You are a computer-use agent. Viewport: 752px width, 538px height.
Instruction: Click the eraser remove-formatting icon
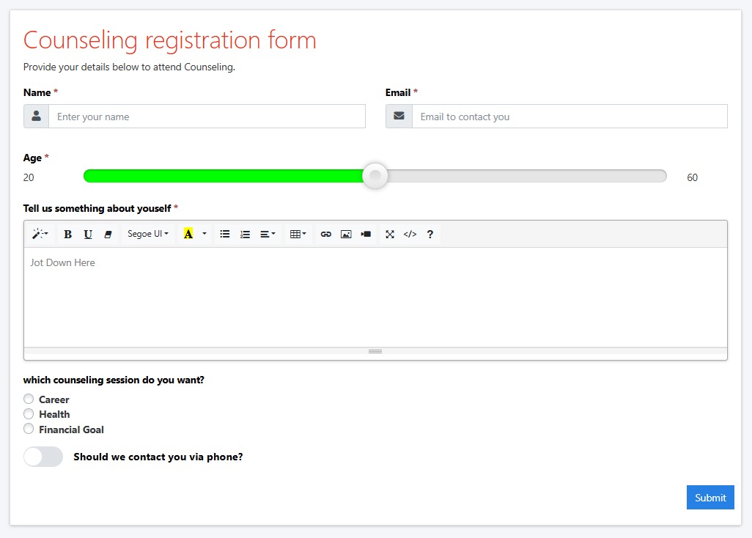point(108,235)
